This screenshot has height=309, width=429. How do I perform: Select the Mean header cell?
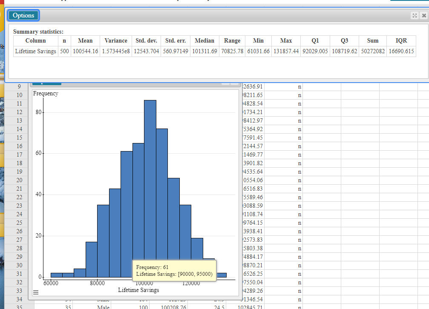(85, 40)
